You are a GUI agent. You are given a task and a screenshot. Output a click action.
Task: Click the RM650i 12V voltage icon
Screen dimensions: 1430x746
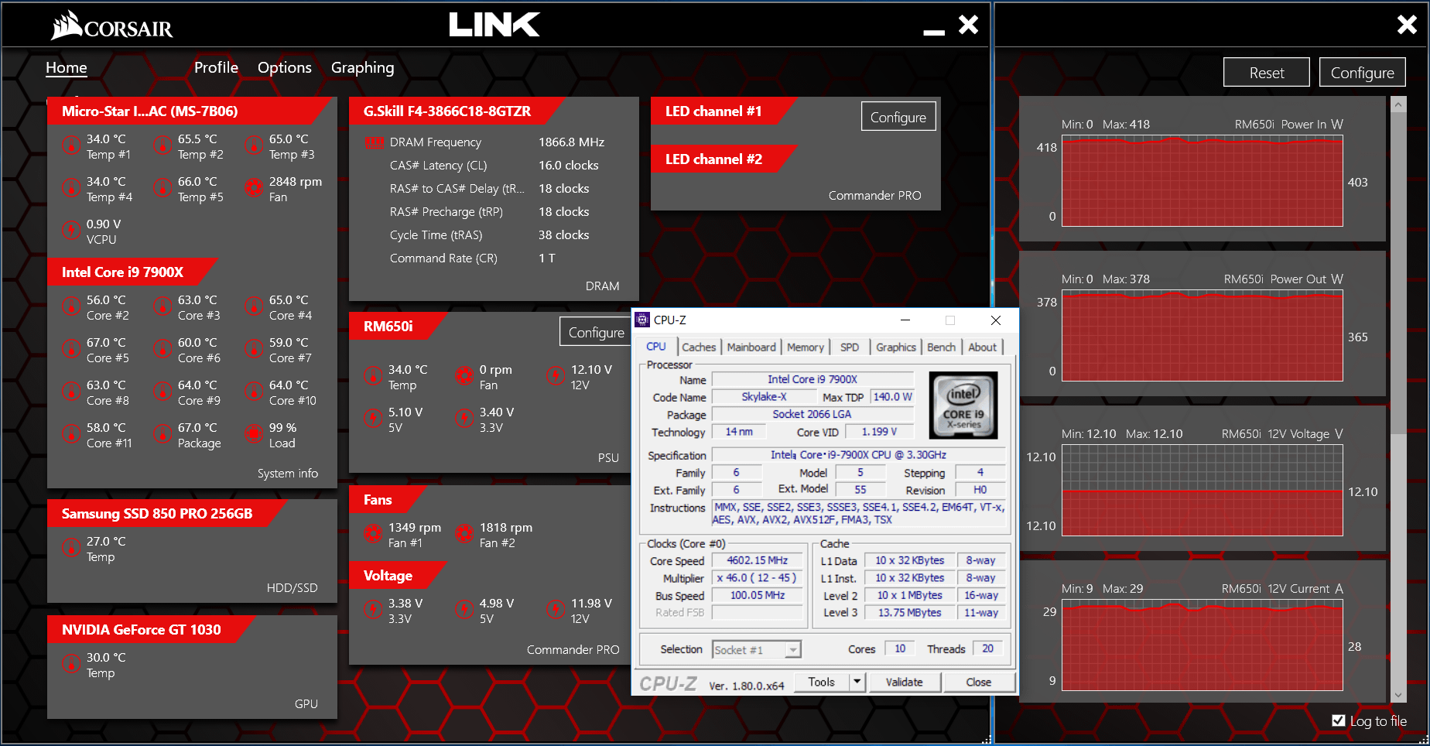pos(556,375)
